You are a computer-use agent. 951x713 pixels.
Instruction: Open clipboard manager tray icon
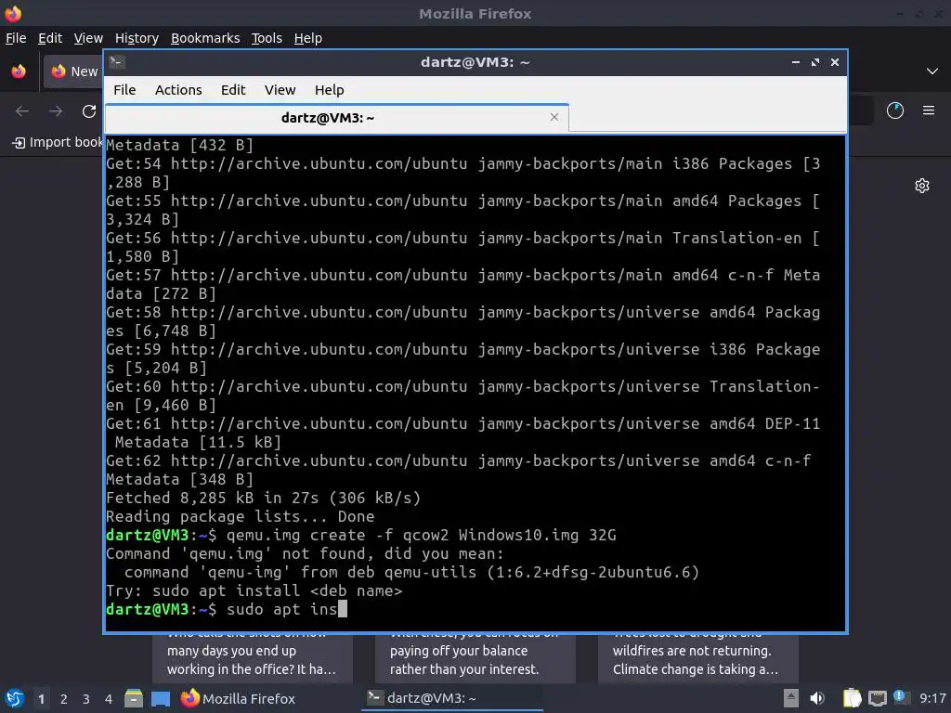click(x=852, y=698)
